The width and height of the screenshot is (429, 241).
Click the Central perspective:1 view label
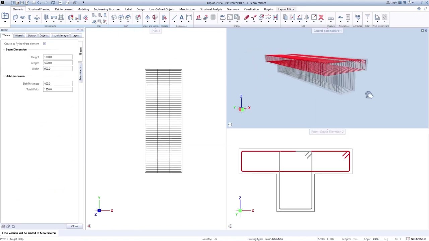point(327,31)
